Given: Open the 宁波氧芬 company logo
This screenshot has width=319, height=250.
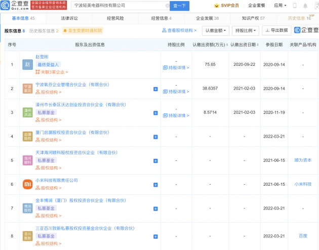Looking at the screenshot, I should (27, 89).
